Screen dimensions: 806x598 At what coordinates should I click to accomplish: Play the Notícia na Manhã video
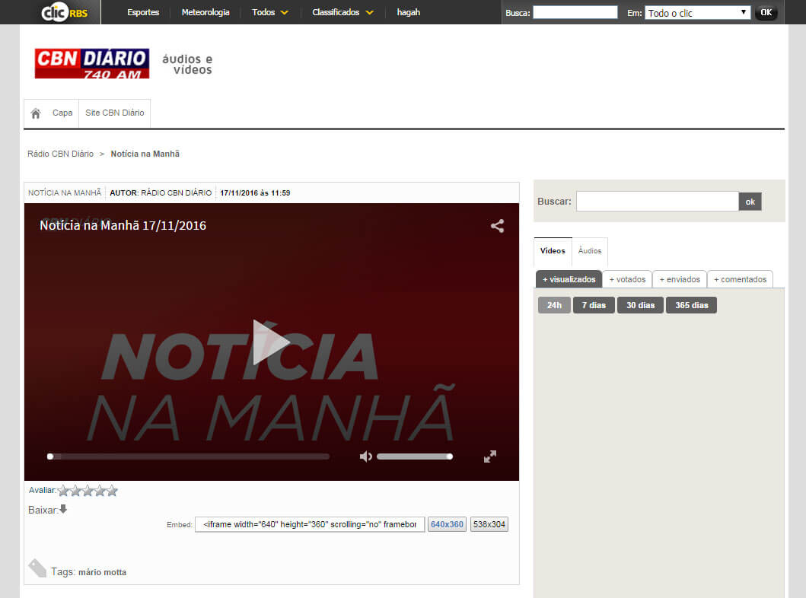(271, 342)
